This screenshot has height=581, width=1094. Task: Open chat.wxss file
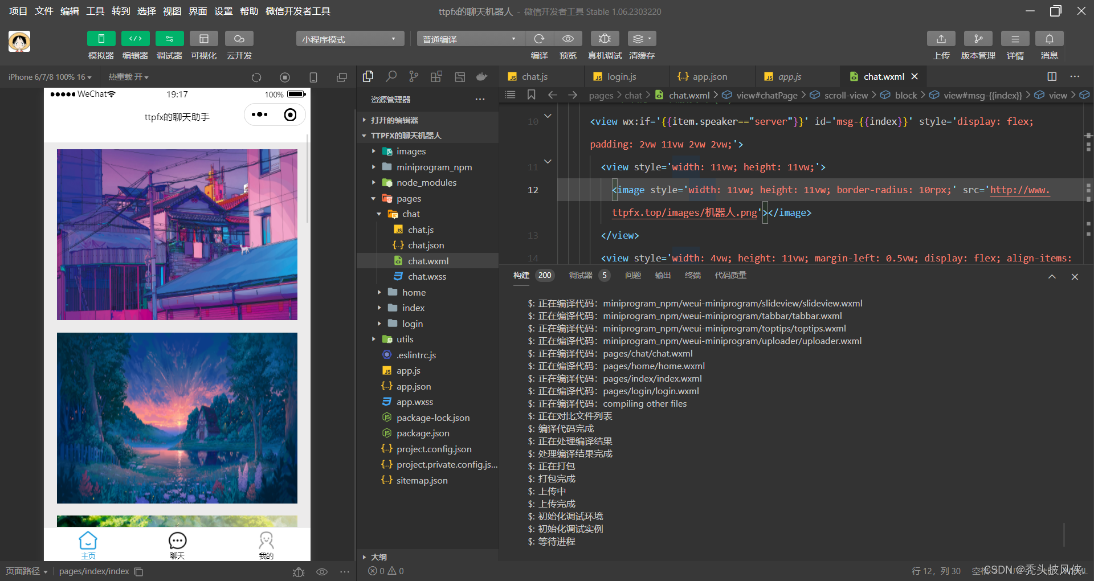click(x=427, y=277)
